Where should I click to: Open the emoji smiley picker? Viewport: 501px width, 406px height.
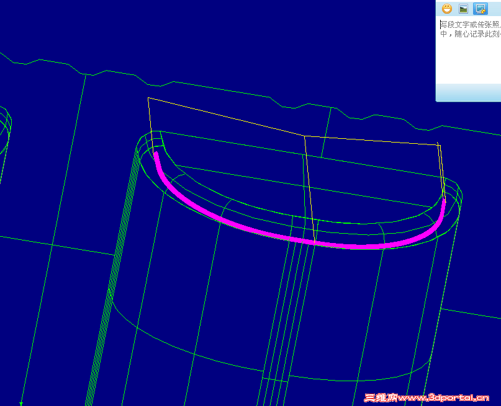point(447,9)
